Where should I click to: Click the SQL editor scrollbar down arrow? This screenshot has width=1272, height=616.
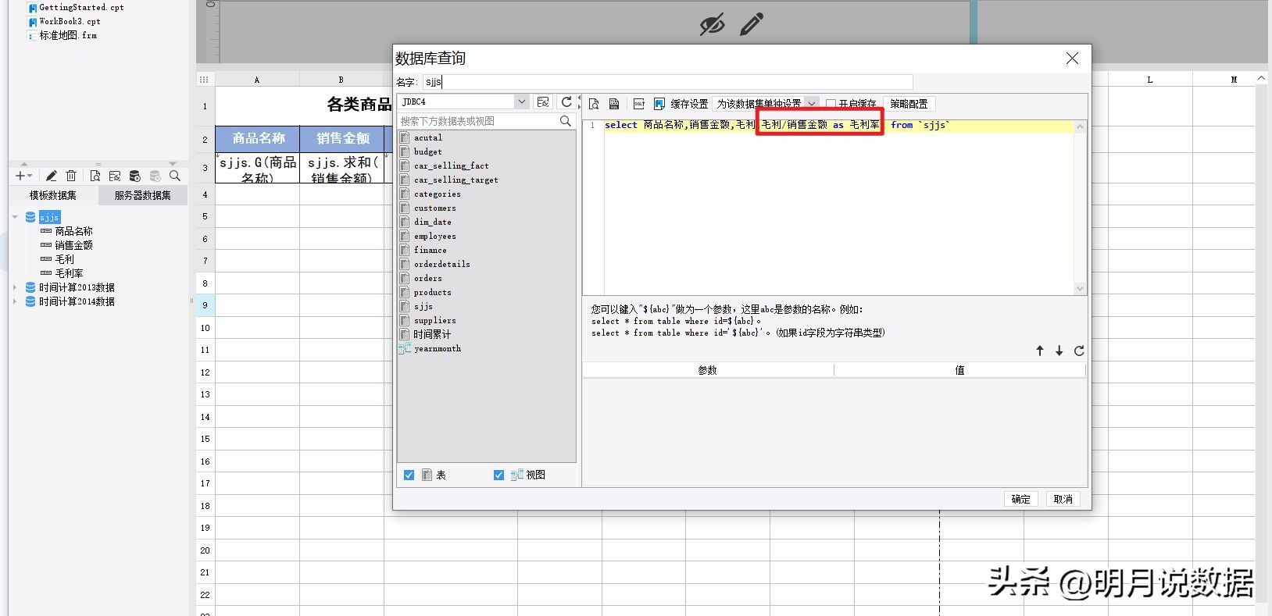click(x=1081, y=288)
